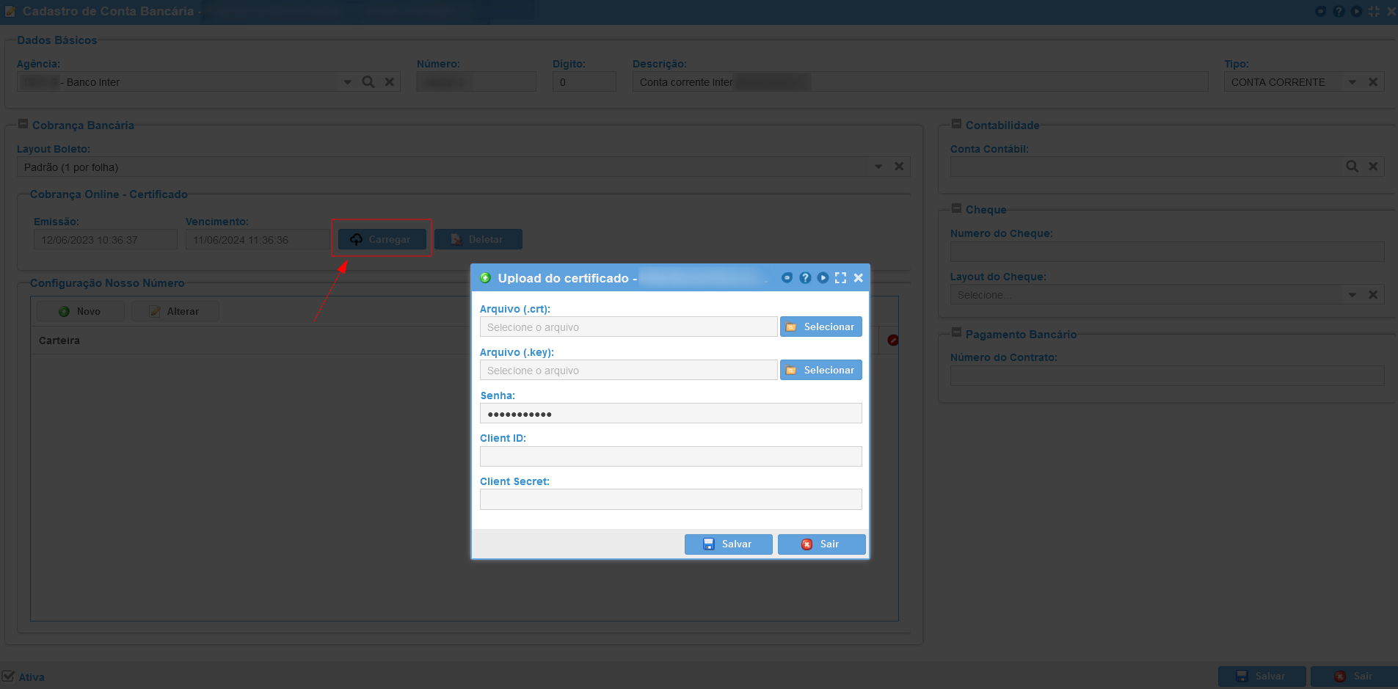Click the Client Secret input field
This screenshot has height=689, width=1398.
pyautogui.click(x=671, y=500)
